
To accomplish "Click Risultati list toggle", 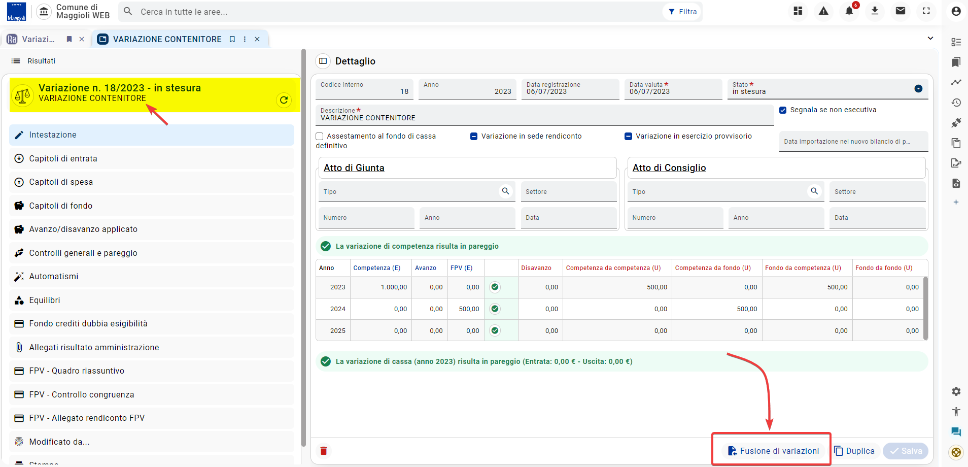I will [33, 61].
